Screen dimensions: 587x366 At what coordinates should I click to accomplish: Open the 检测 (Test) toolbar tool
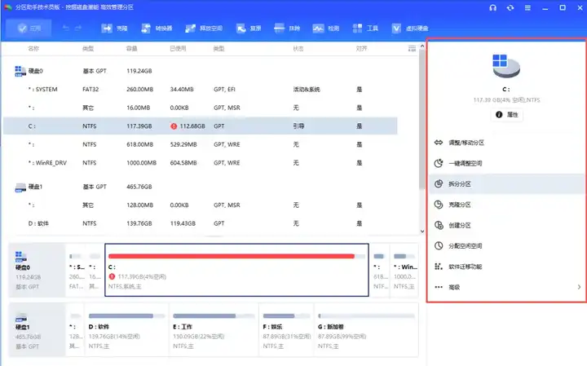point(326,28)
